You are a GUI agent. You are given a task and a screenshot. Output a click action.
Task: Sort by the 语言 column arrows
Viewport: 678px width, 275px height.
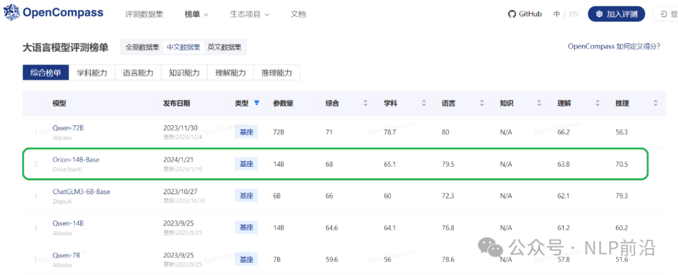coord(482,103)
